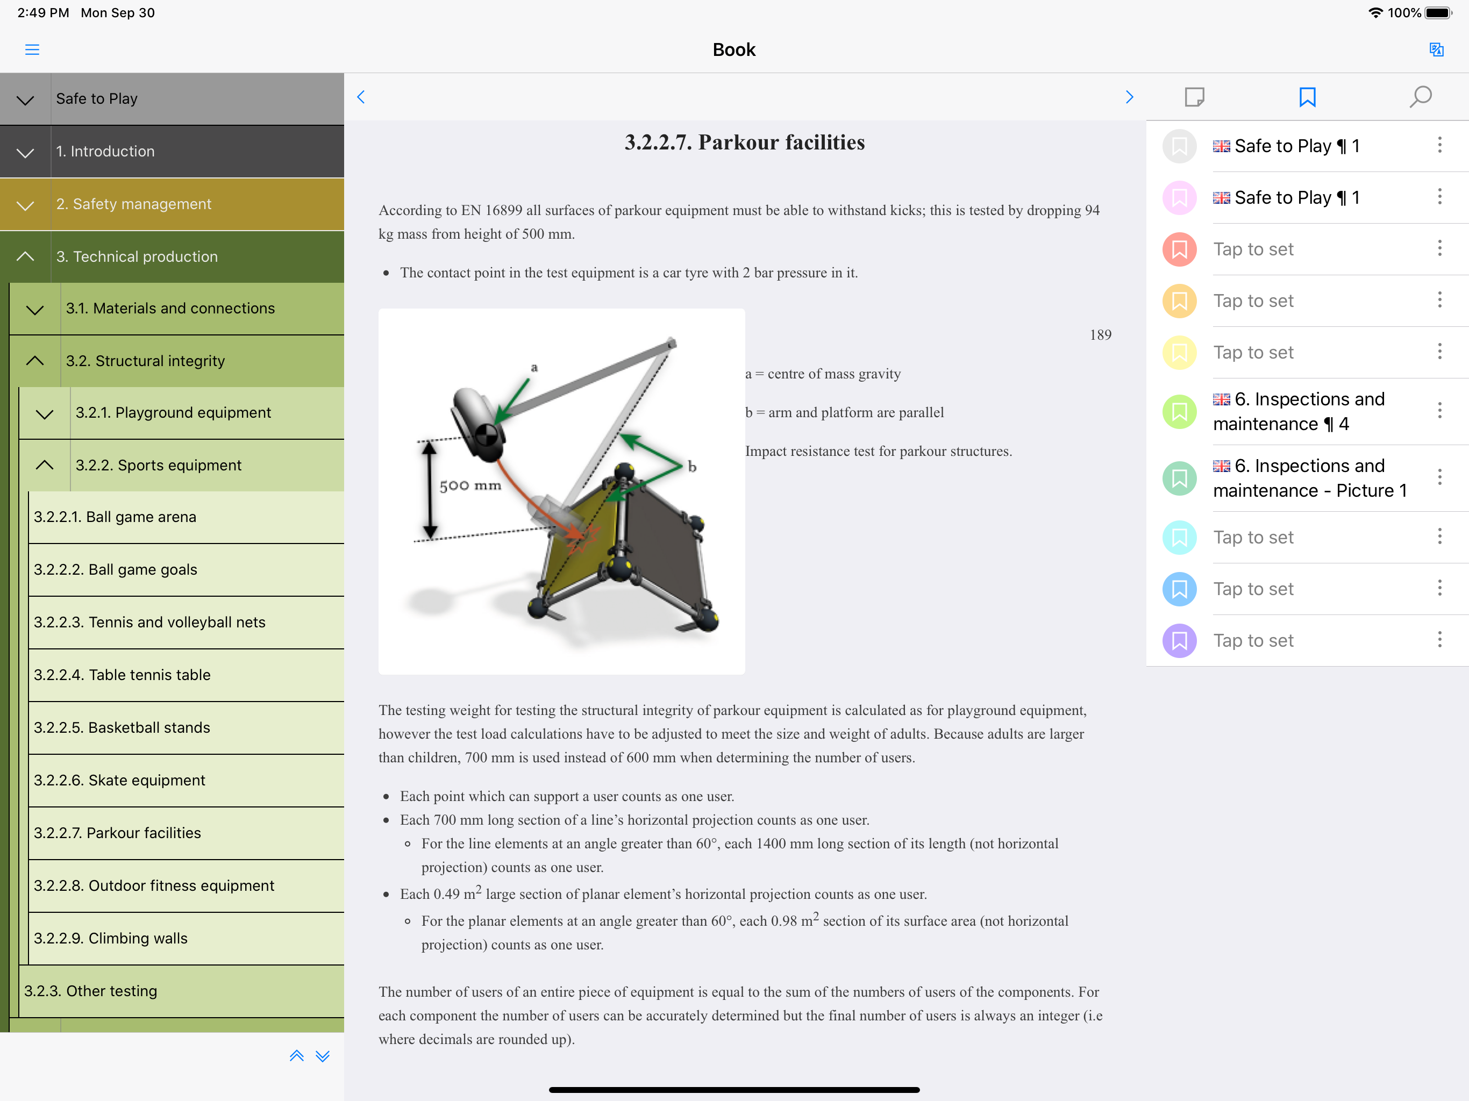The height and width of the screenshot is (1101, 1469).
Task: Open 3.2.2.1. Ball game arena
Action: pos(187,517)
